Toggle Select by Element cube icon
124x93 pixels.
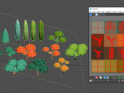100,78
